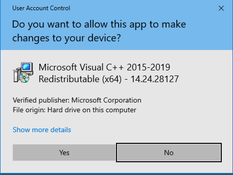Click the X icon in the title bar

coord(221,8)
